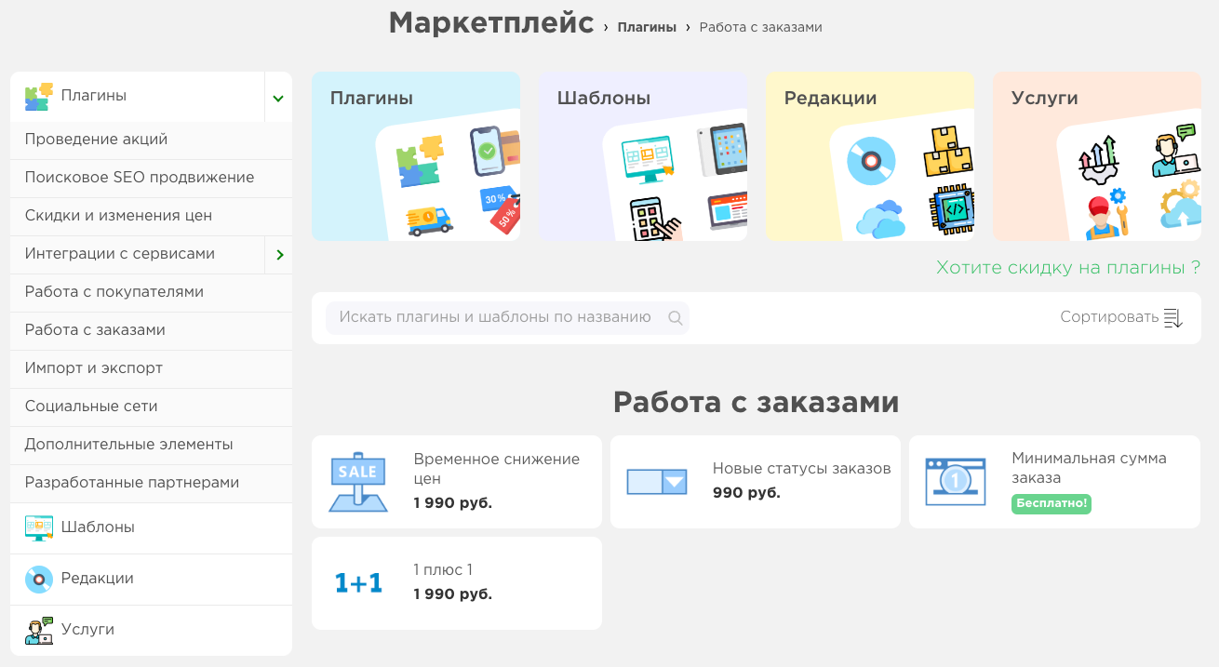Click the disc icon beside Редакции in sidebar
This screenshot has height=667, width=1219.
click(x=39, y=579)
